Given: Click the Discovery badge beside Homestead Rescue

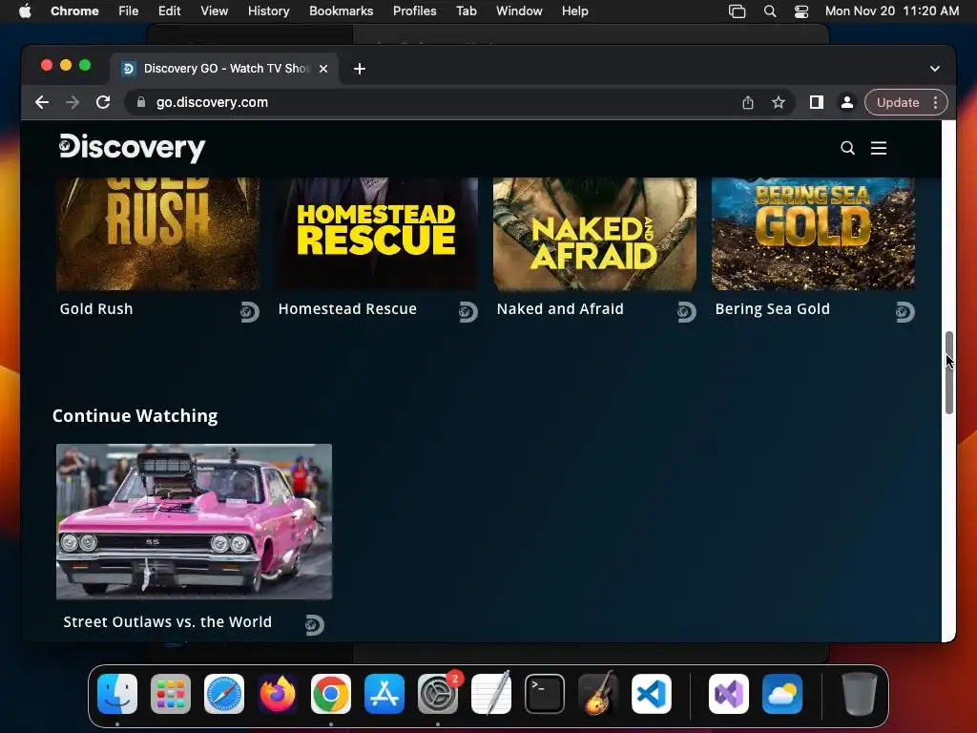Looking at the screenshot, I should [468, 312].
